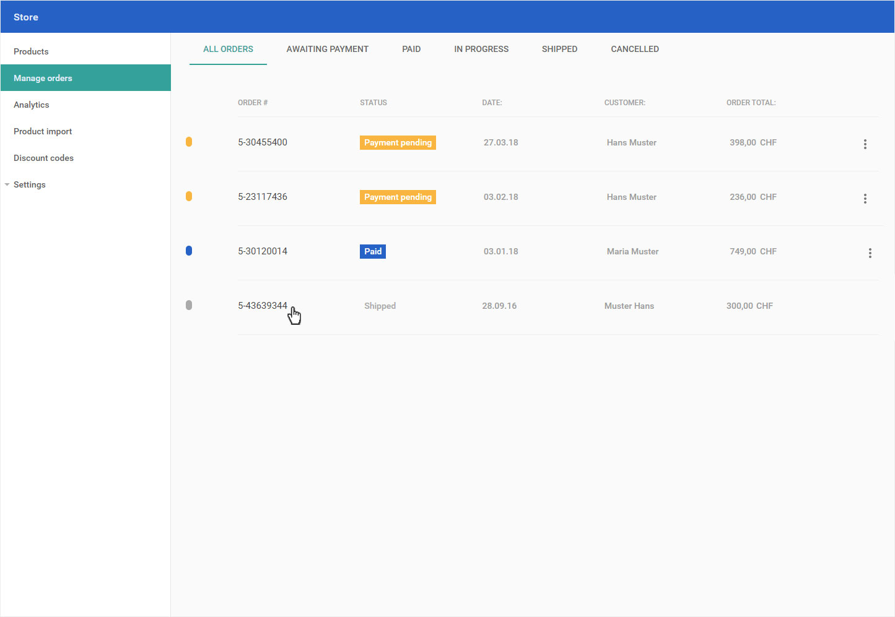Open Products in the sidebar
Screen dimensions: 895x617
[85, 51]
